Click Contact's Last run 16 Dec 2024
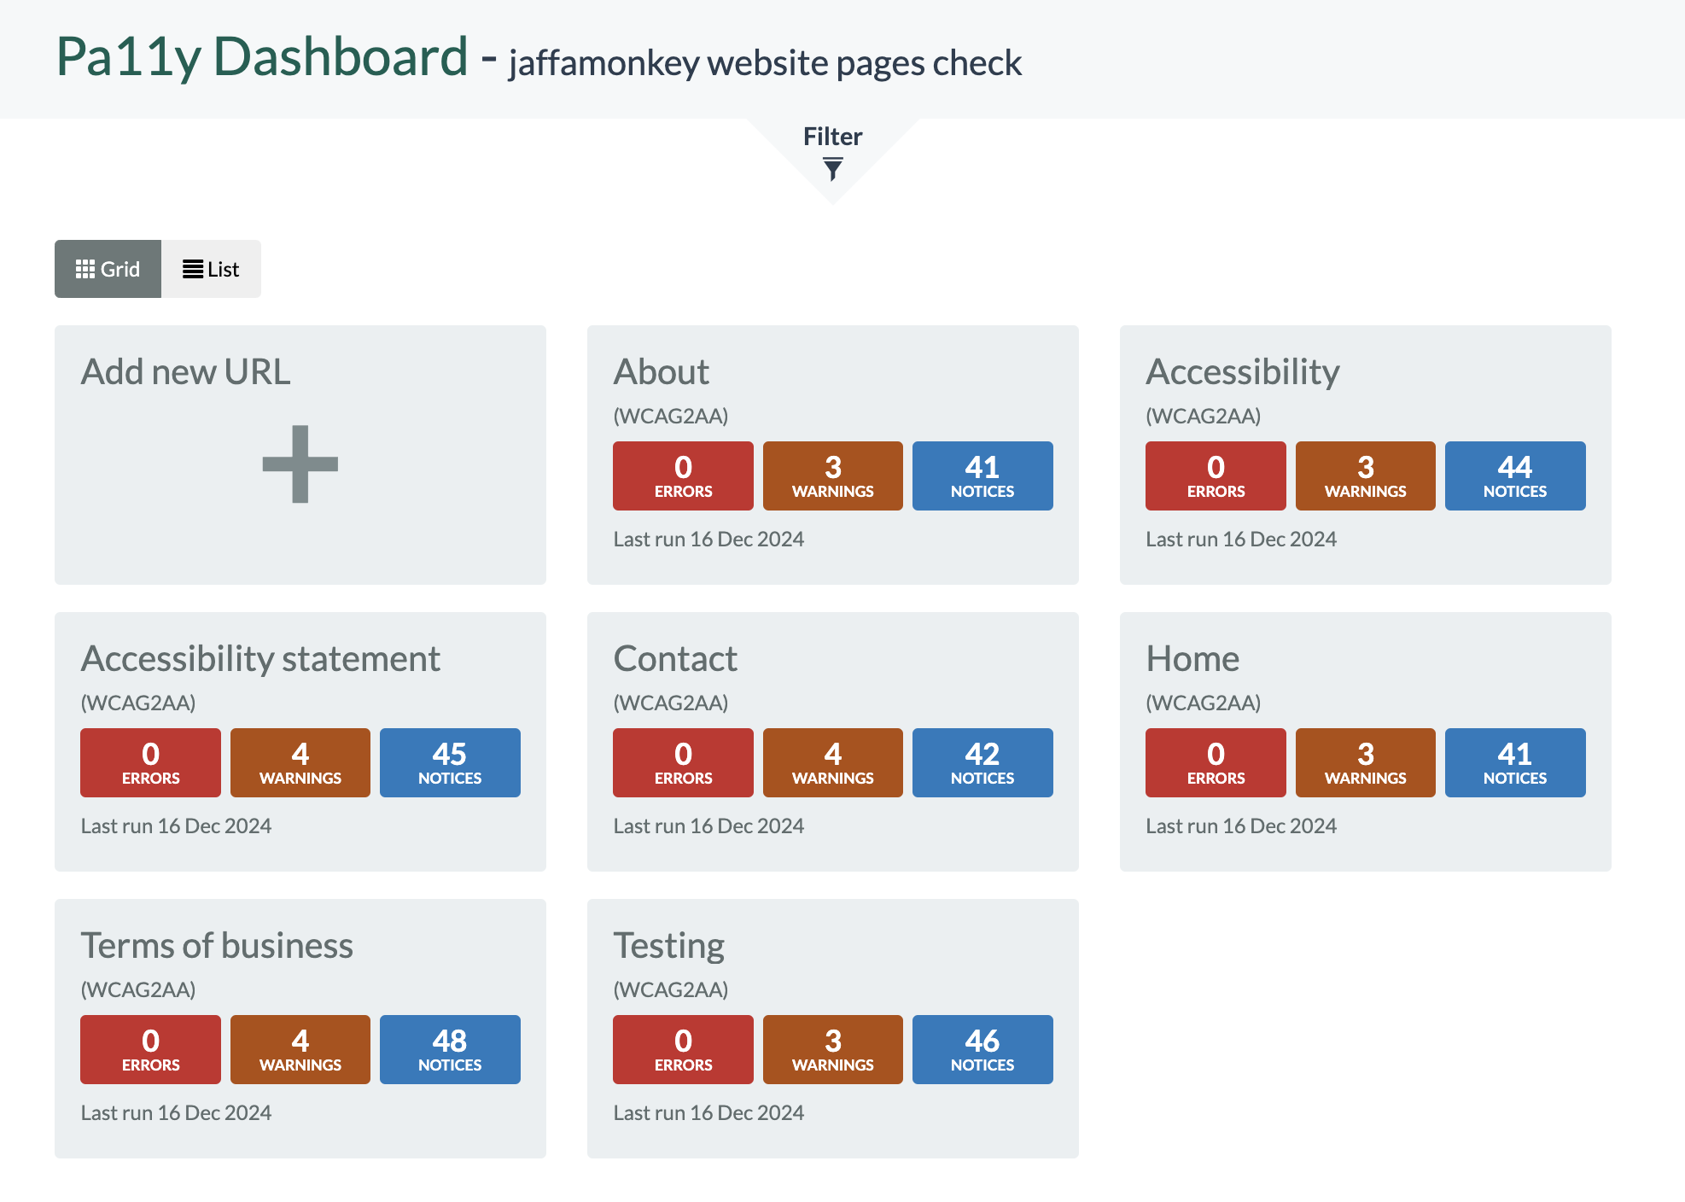 click(708, 826)
